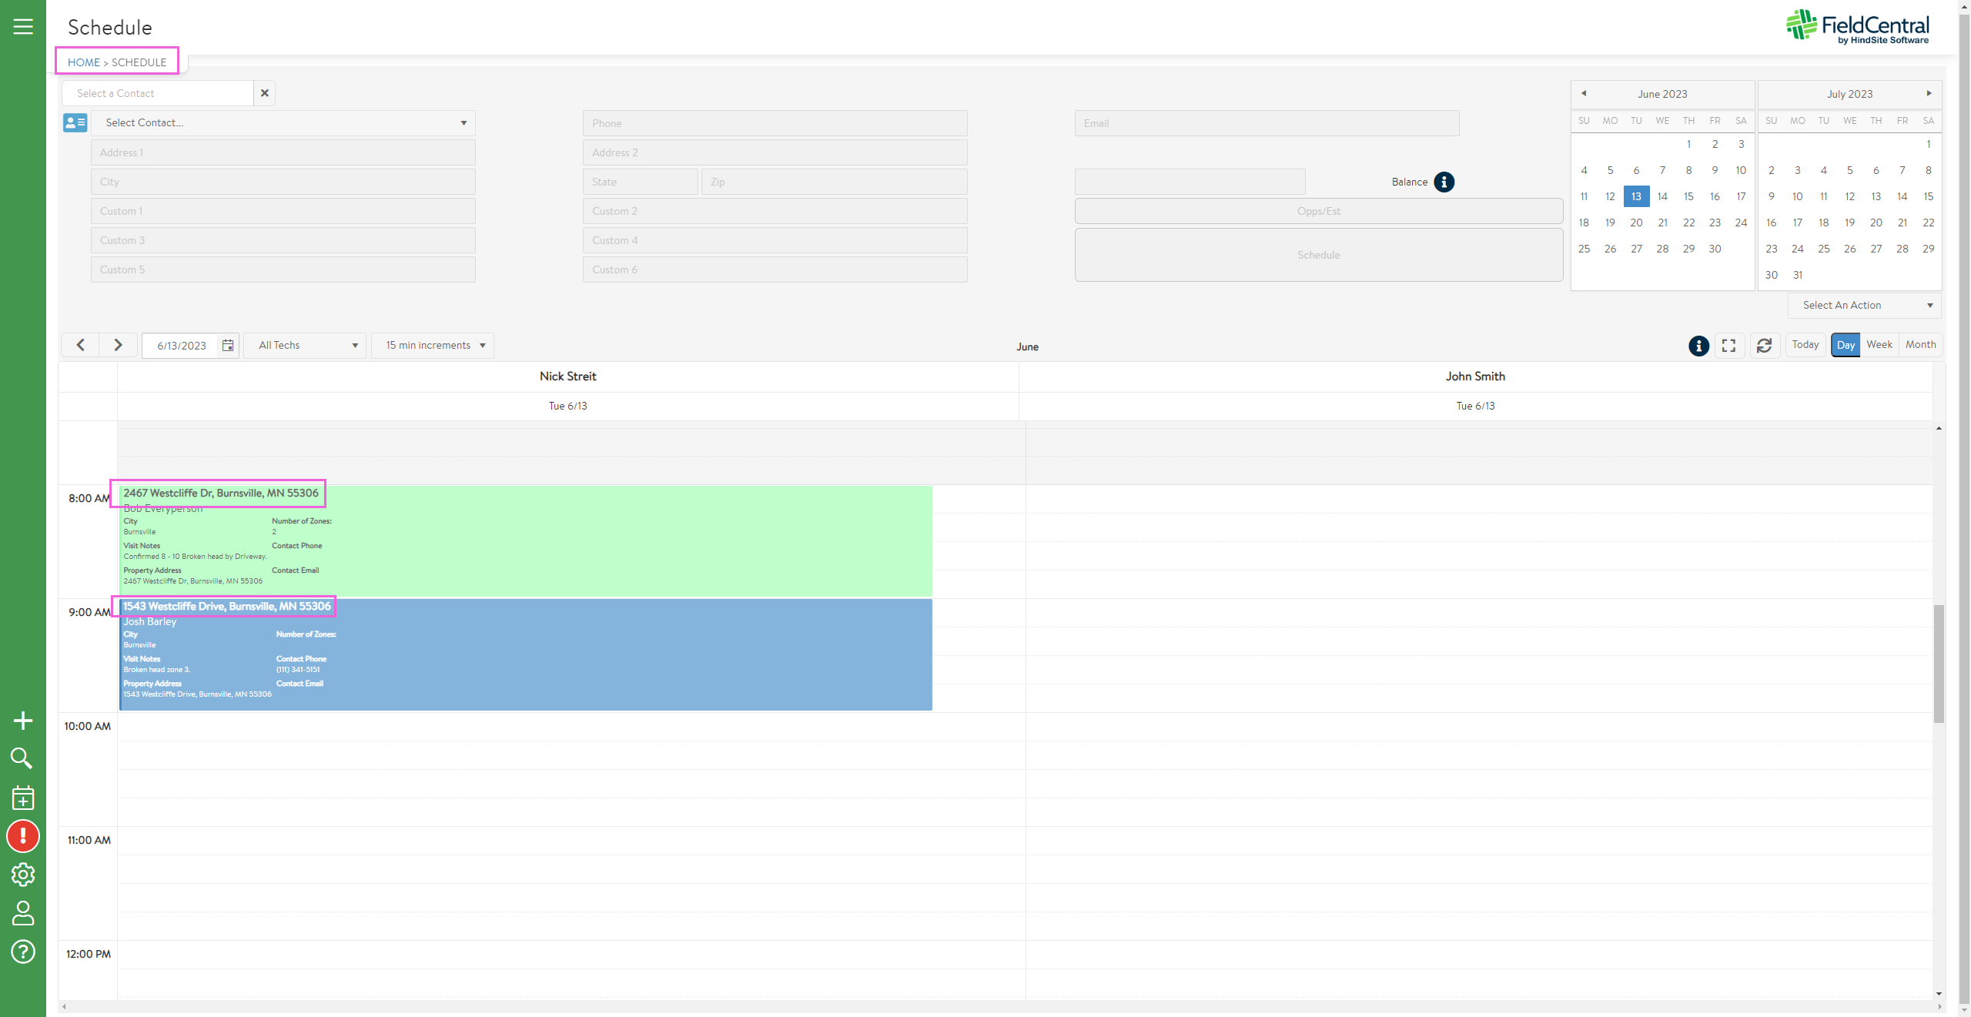The width and height of the screenshot is (1971, 1017).
Task: Open the hamburger menu in the sidebar
Action: 23,27
